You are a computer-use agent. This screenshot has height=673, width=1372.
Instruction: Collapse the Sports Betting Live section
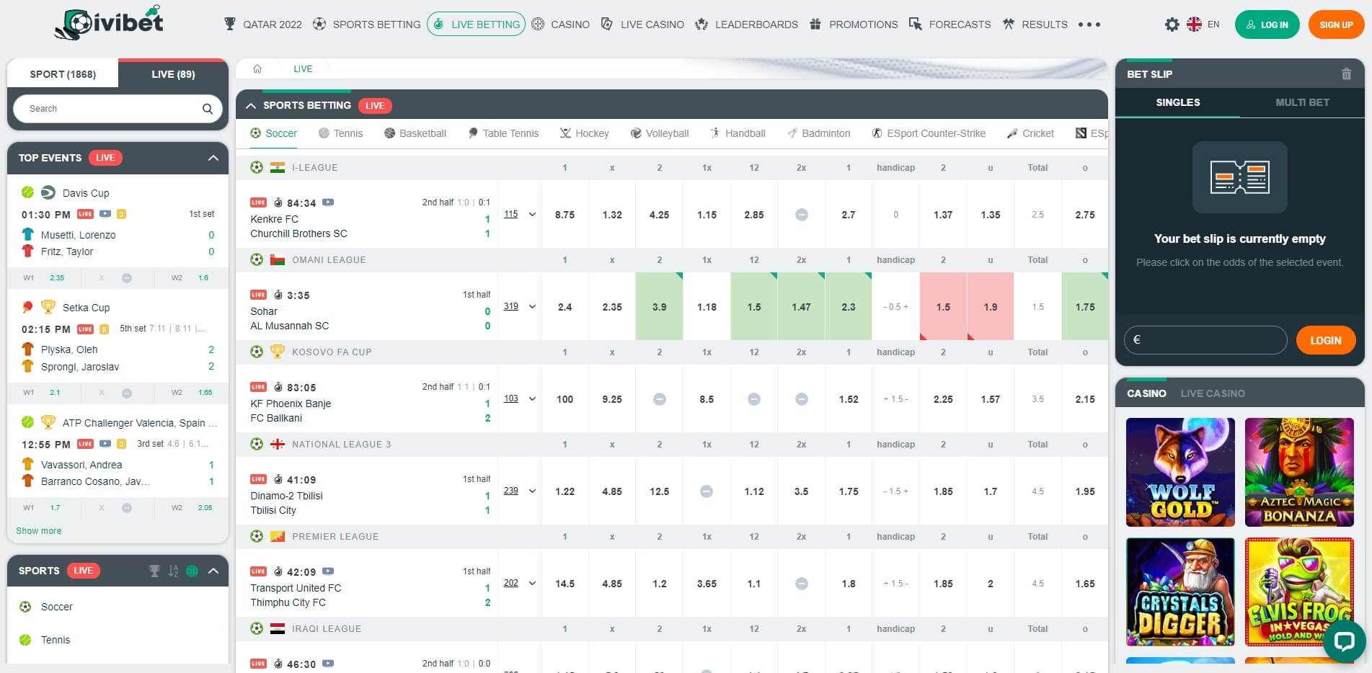(x=251, y=105)
